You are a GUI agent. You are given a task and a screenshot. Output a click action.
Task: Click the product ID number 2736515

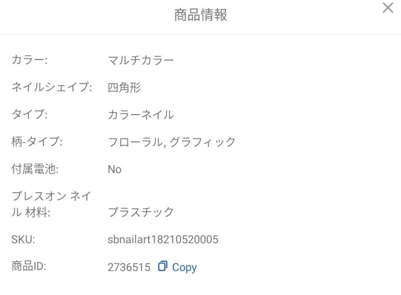(129, 267)
